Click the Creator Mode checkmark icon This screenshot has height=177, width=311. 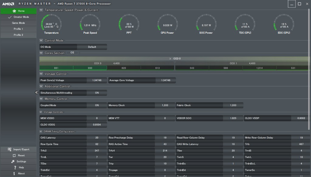click(10, 17)
